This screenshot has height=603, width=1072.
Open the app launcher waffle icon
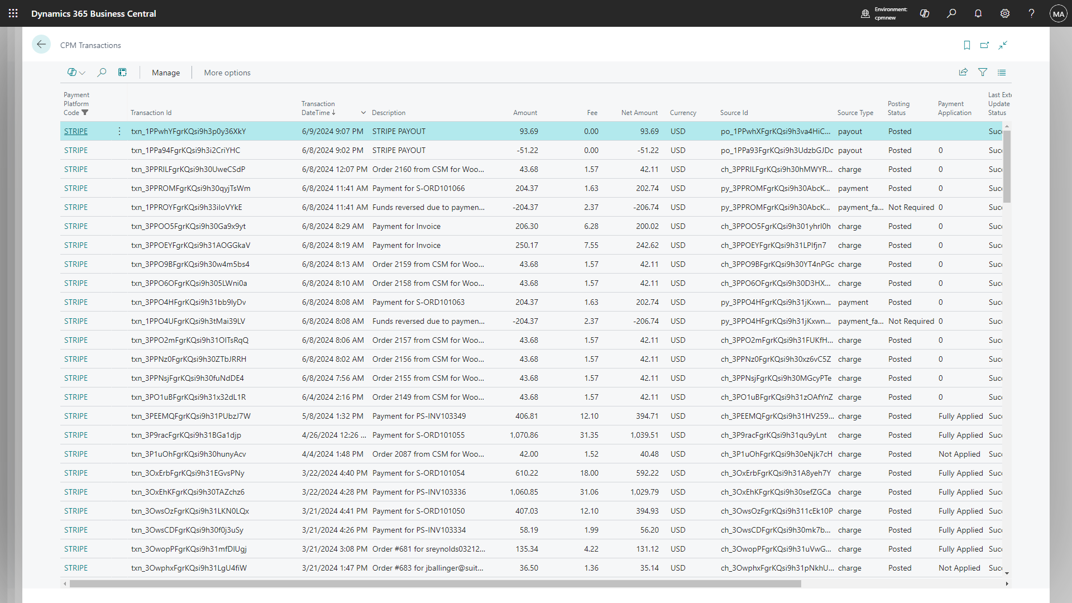click(x=13, y=13)
